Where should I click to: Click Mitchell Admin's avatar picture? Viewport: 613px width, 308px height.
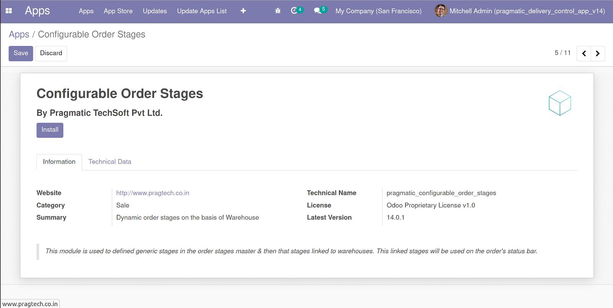click(441, 11)
